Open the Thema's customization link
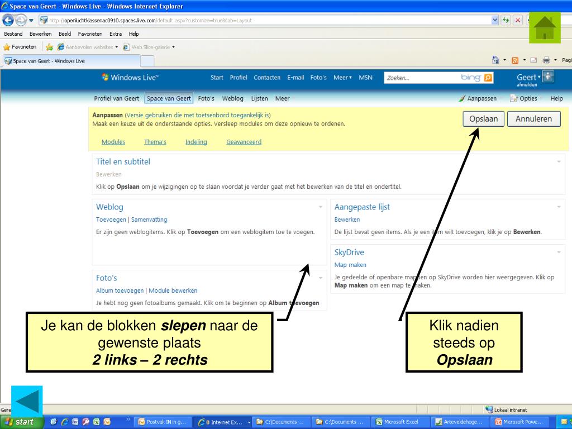Image resolution: width=572 pixels, height=429 pixels. click(155, 142)
